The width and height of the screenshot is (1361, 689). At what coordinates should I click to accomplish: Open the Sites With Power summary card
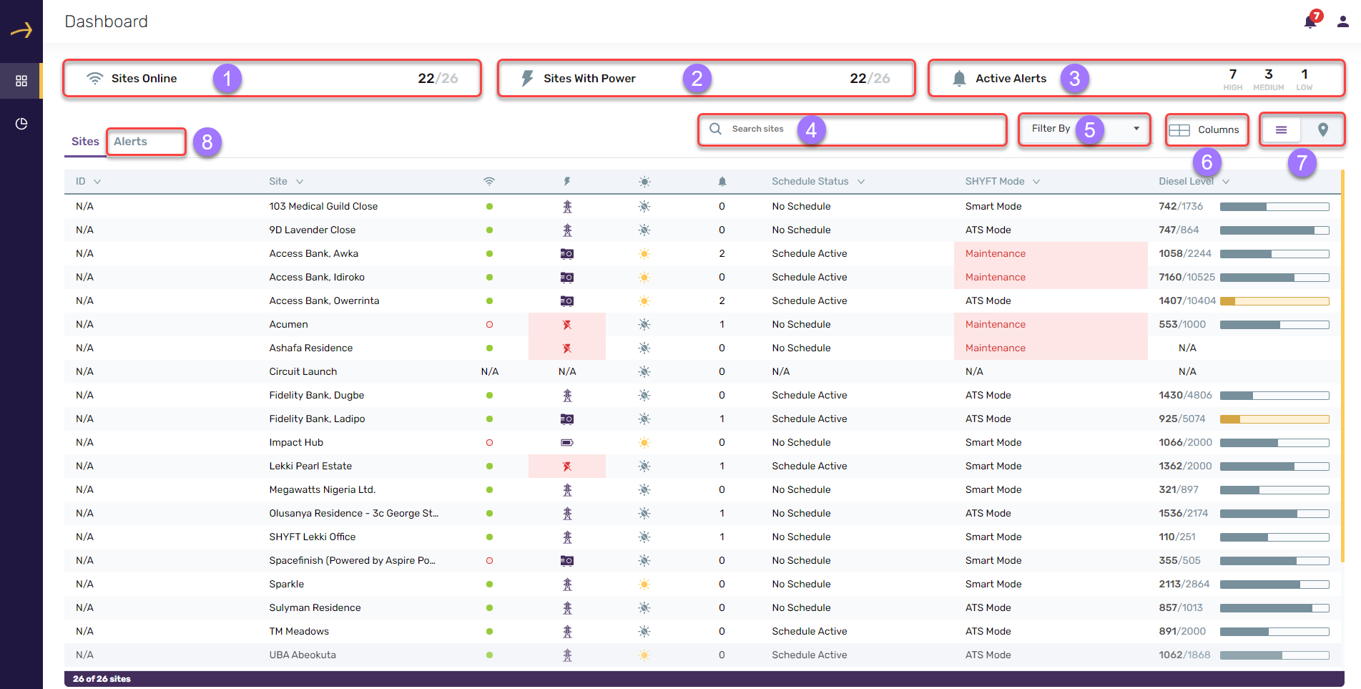707,79
